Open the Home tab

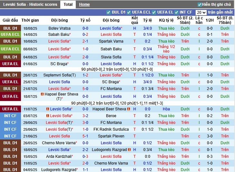tap(84, 5)
